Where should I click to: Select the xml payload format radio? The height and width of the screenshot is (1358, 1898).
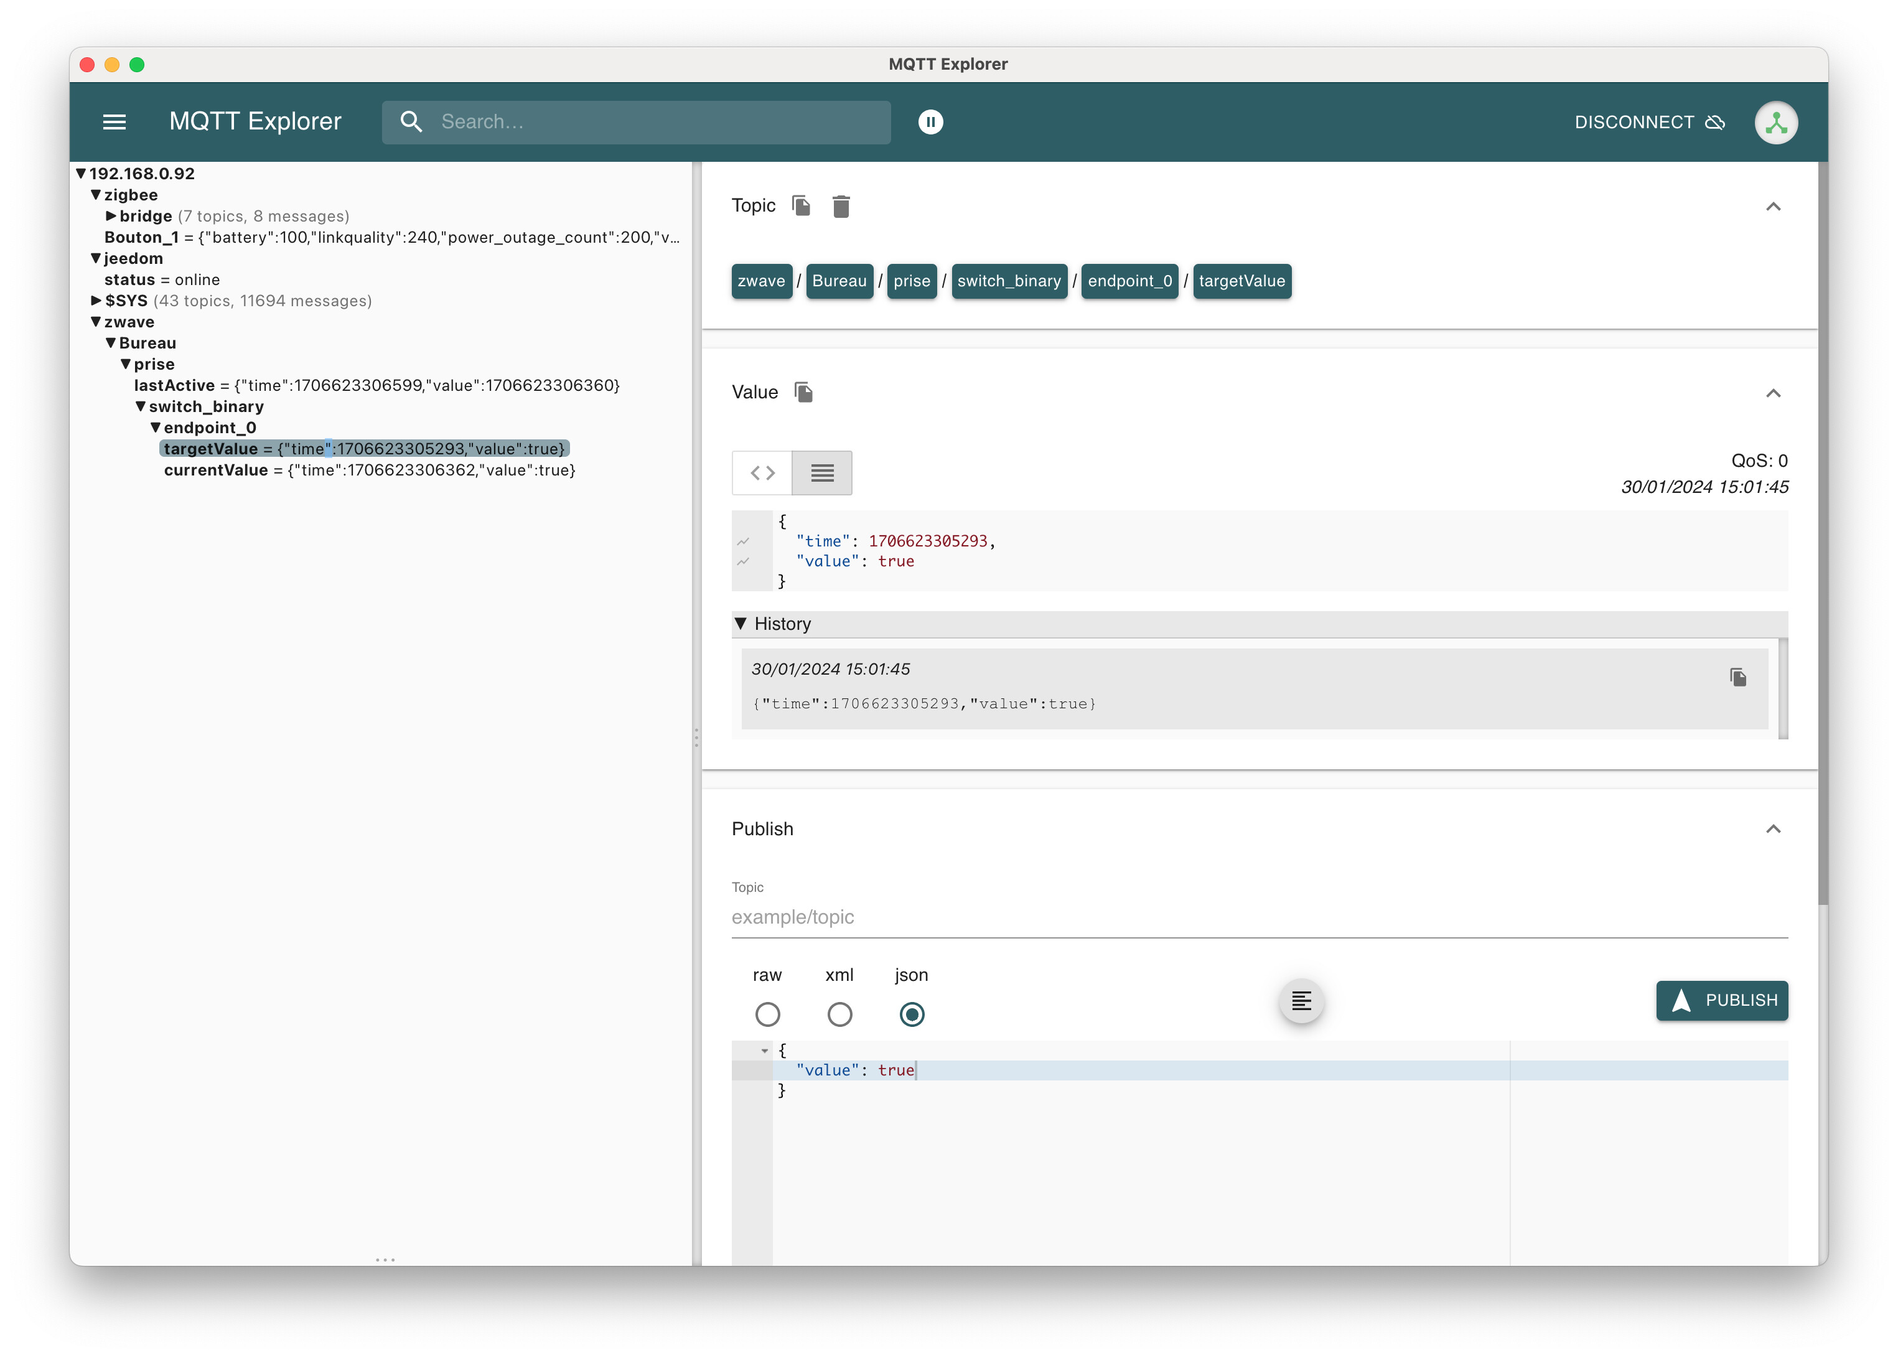coord(839,1014)
